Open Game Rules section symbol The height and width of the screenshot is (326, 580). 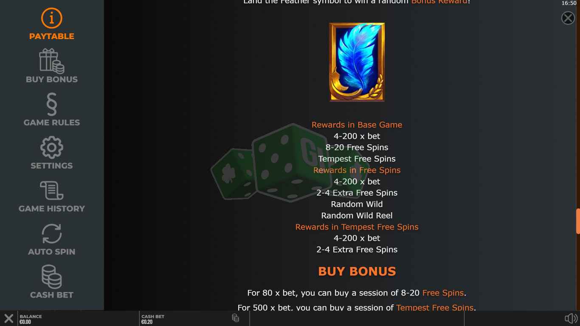click(52, 104)
